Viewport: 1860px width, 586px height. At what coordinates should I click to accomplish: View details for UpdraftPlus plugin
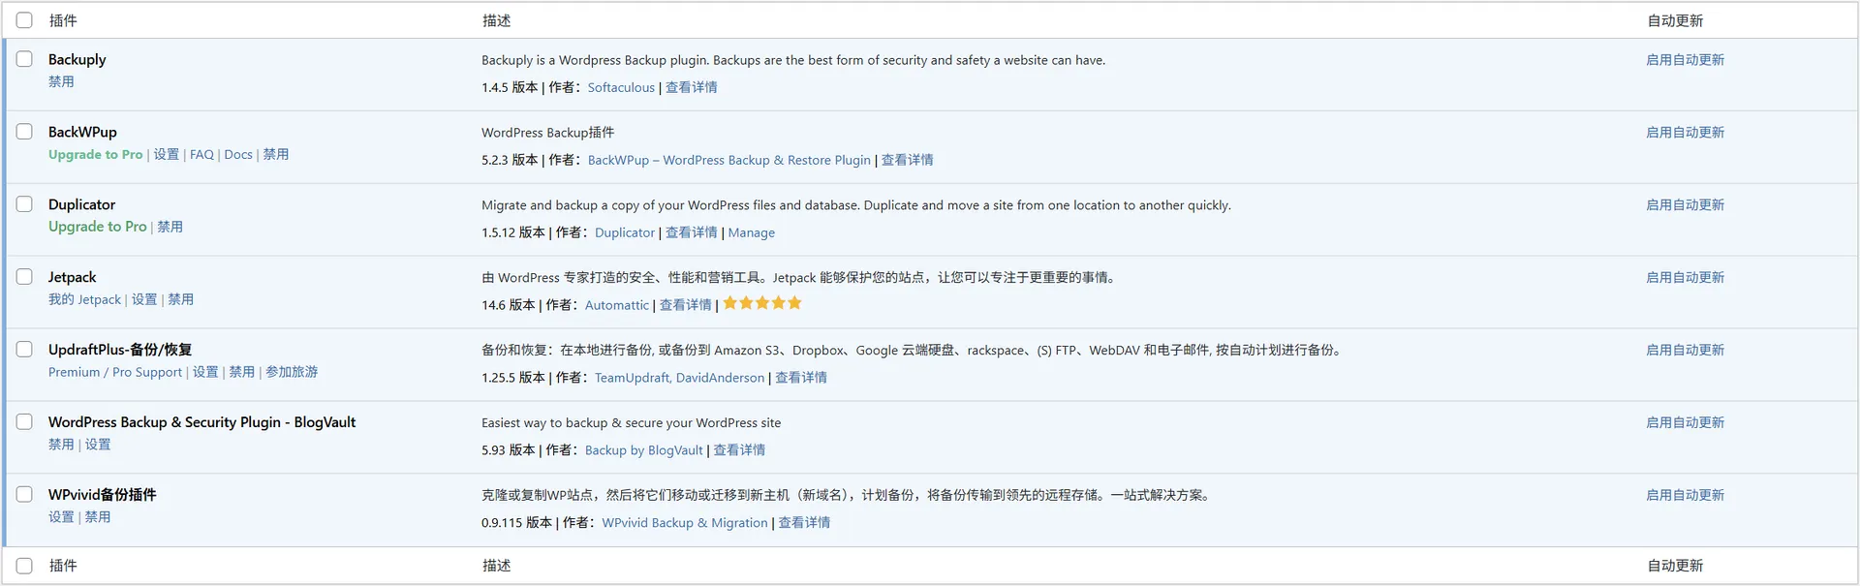(x=800, y=378)
